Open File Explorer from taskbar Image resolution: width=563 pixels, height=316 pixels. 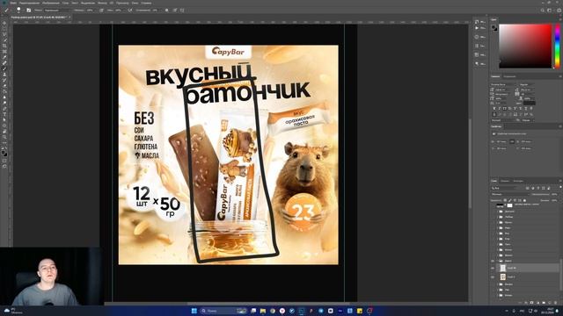coord(263,311)
